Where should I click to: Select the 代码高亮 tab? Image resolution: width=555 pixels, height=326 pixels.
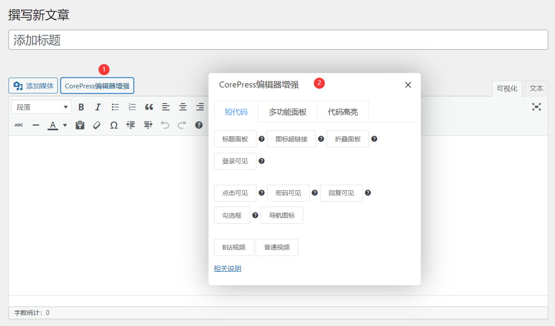click(343, 112)
